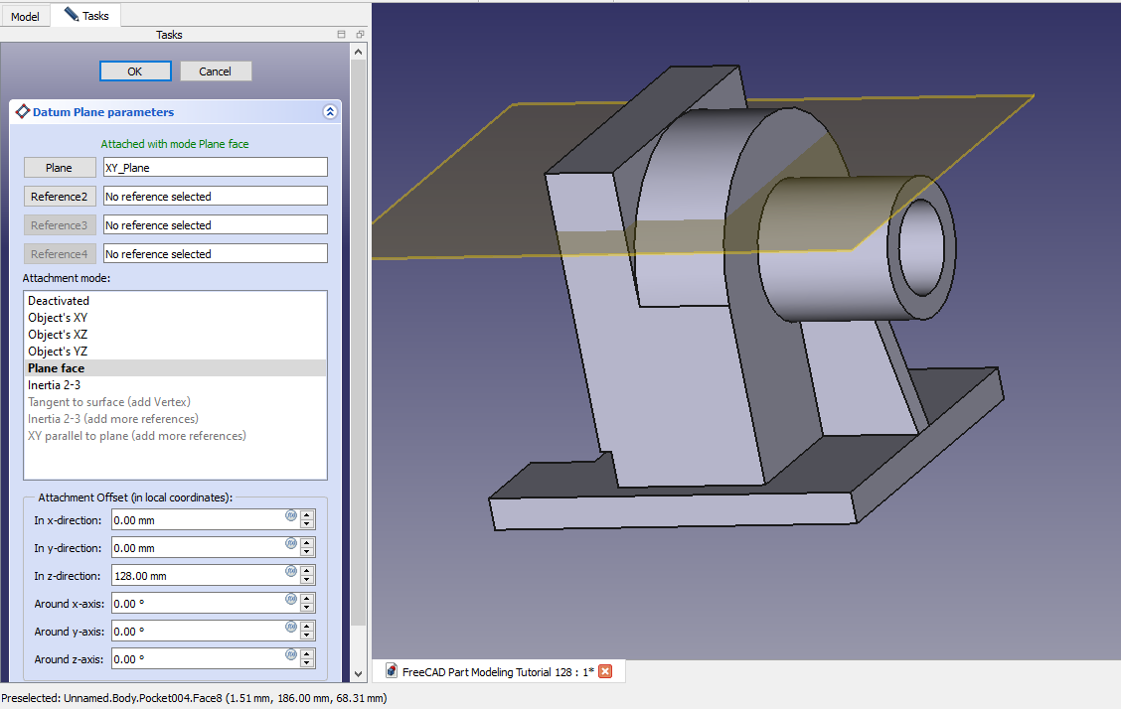Switch to the Model tab

coord(25,17)
